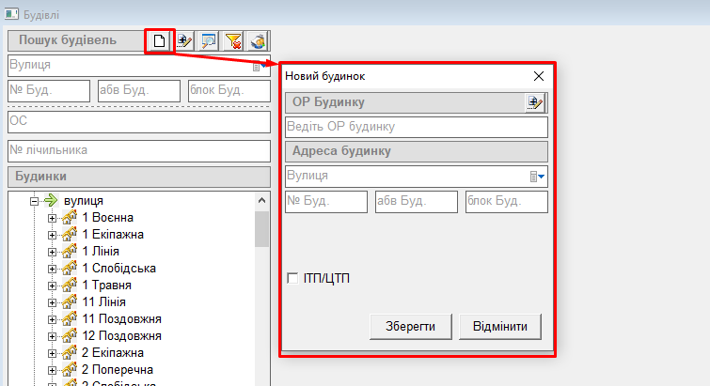
Task: Enable the ІТП/ЦТП checkbox
Action: [x=293, y=278]
